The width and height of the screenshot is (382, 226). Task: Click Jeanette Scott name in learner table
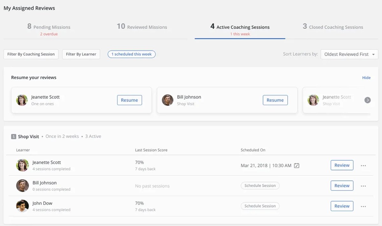click(x=46, y=163)
